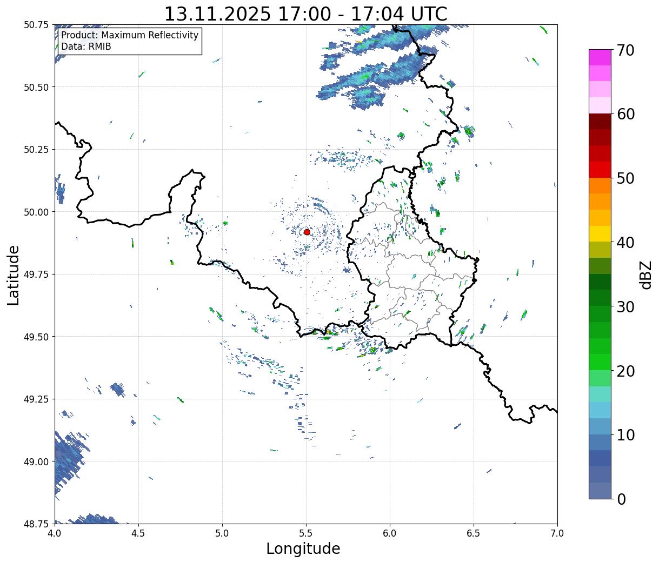Click the dBZ colorbar label
The height and width of the screenshot is (562, 659).
645,275
